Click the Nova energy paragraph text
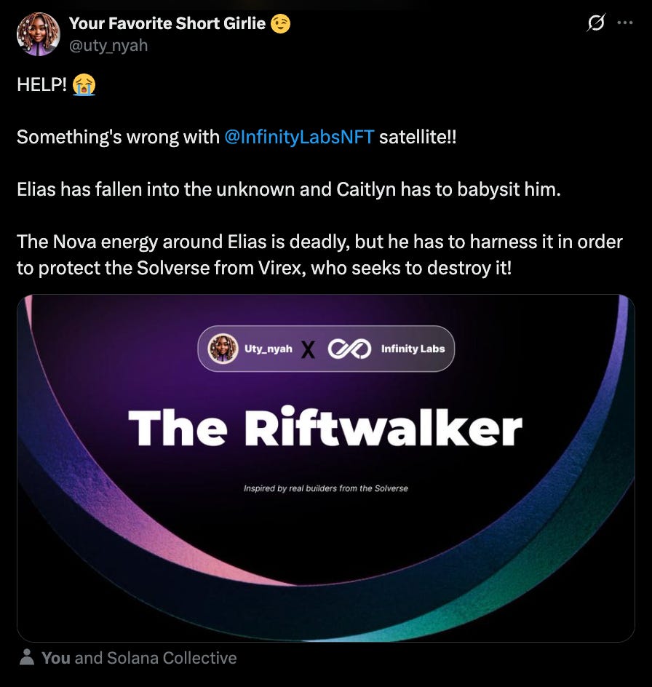 (319, 255)
